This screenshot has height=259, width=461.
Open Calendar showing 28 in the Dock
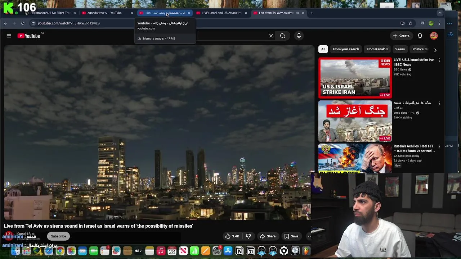click(172, 251)
